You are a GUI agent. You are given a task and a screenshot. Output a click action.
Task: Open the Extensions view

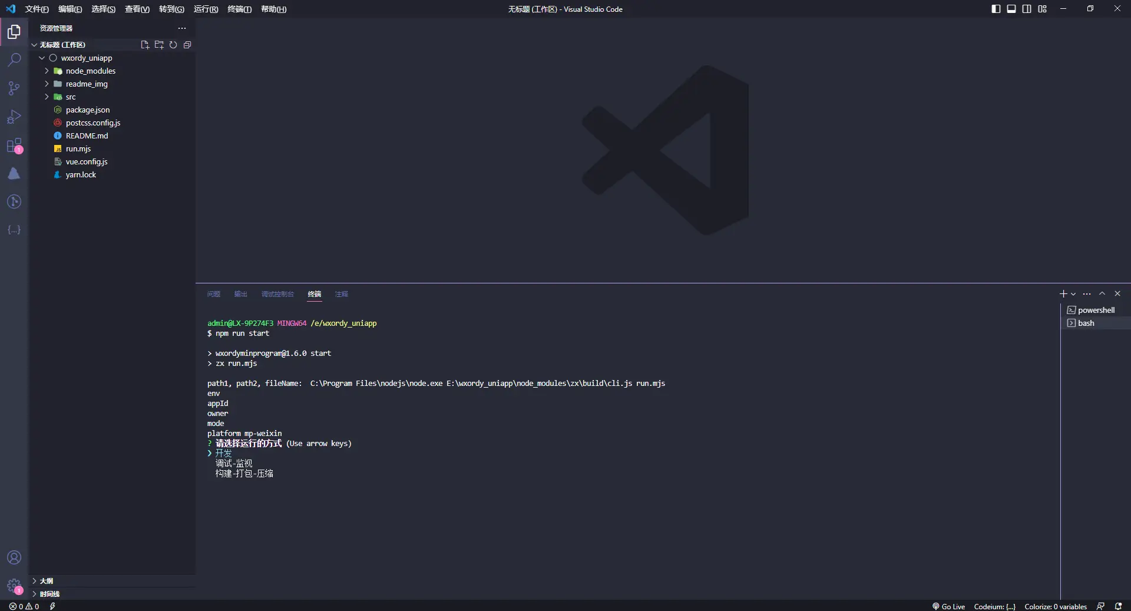coord(14,145)
